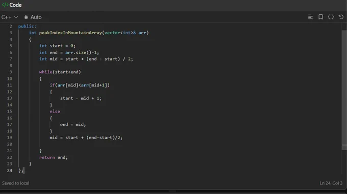Click the 'if(arr[mid]<arr[mid+1])' condition
Screen dimensions: 347x194
[x=80, y=85]
